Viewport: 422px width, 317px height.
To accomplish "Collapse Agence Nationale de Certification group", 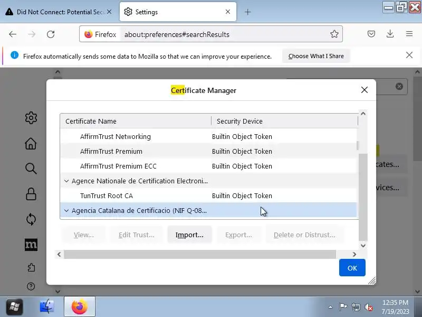I will coord(66,181).
